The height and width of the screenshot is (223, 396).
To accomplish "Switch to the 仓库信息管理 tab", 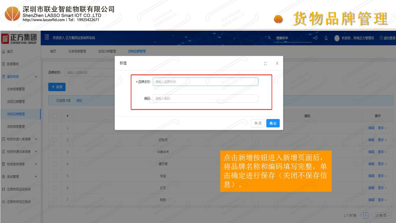I will coord(77,51).
